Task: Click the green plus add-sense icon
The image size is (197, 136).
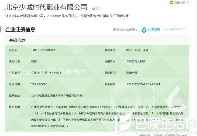Action: pos(171,2)
